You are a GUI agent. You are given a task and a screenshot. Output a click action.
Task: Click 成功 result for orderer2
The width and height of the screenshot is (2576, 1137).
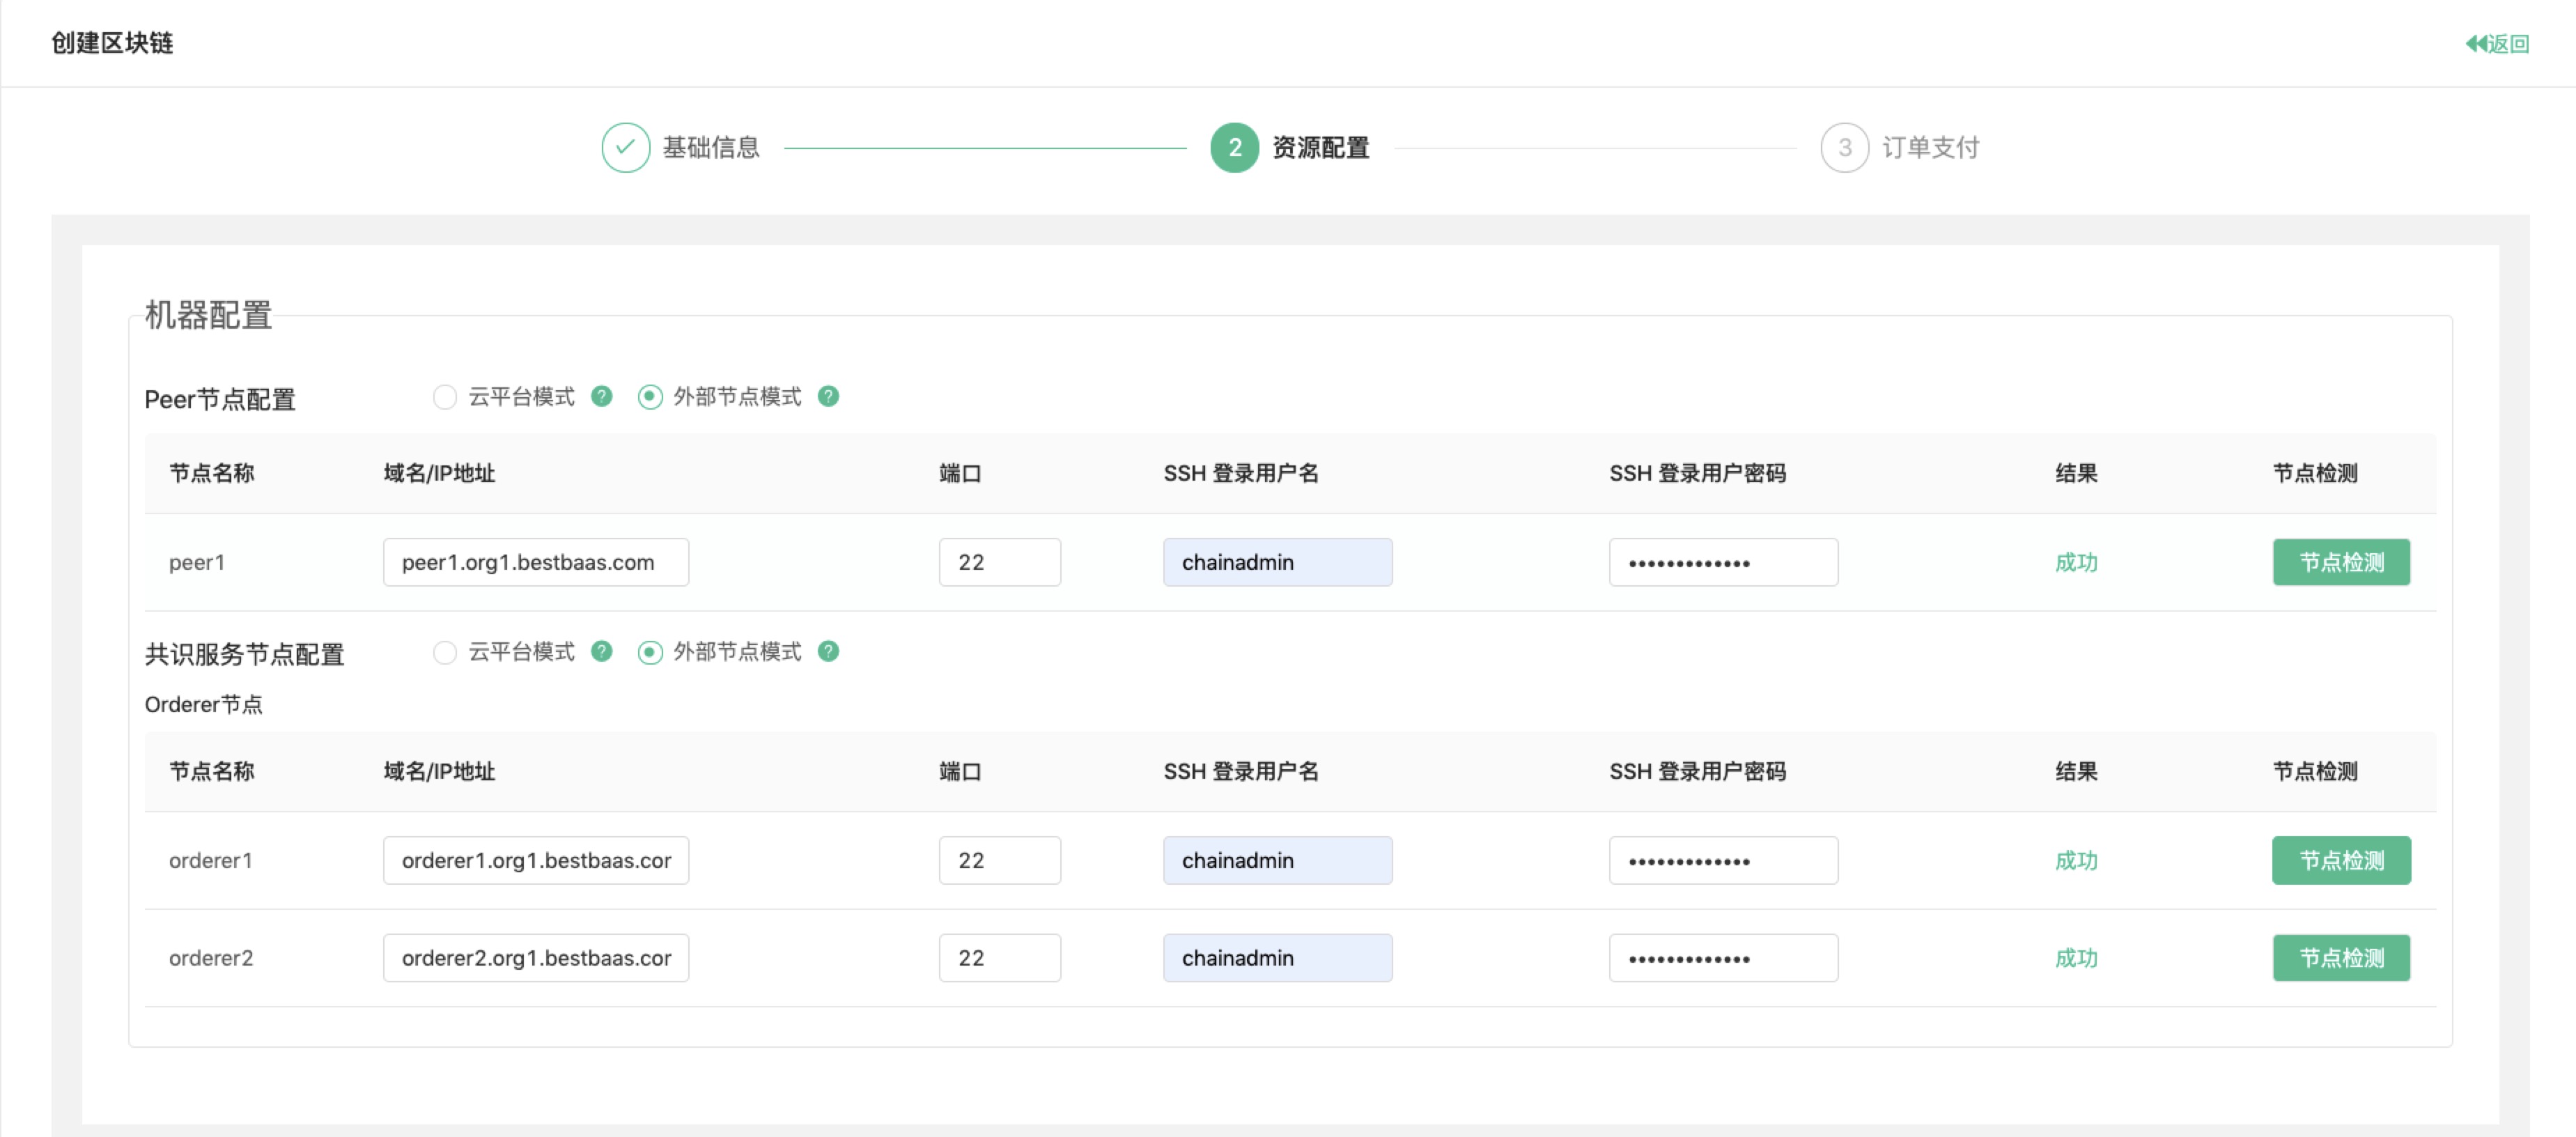(x=2076, y=958)
